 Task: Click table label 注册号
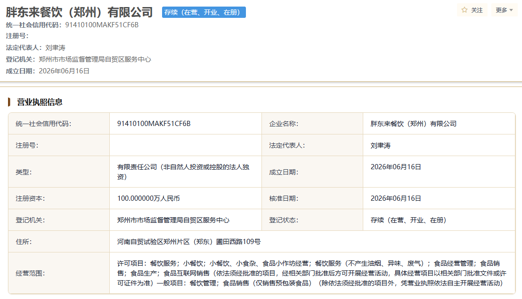tap(27, 145)
